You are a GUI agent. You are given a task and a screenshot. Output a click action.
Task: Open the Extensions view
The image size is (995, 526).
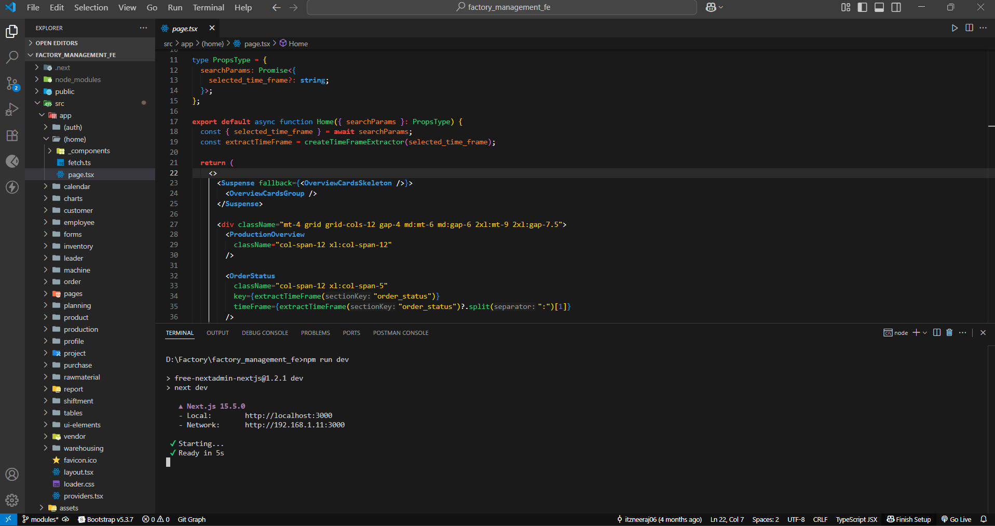coord(12,136)
